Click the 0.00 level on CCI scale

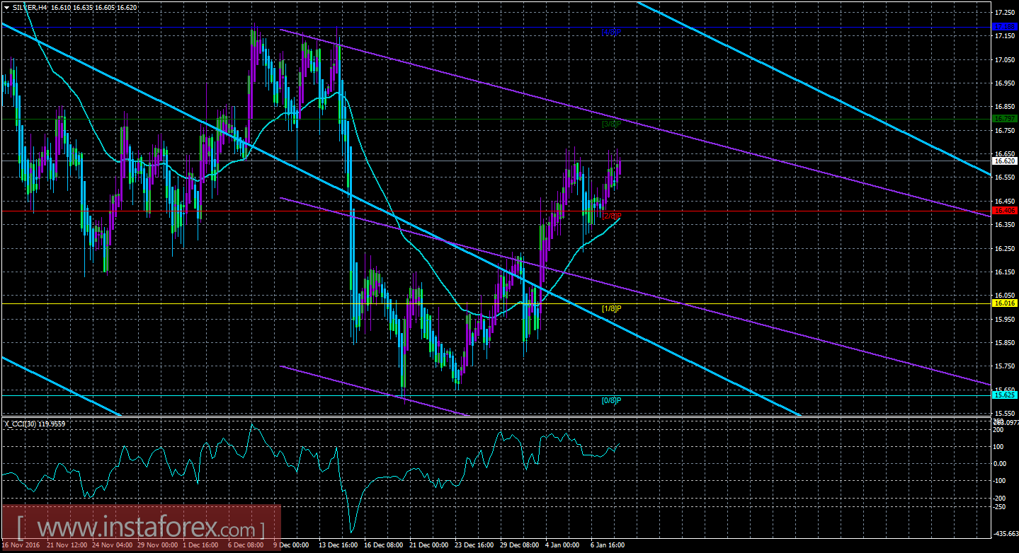click(x=1001, y=463)
